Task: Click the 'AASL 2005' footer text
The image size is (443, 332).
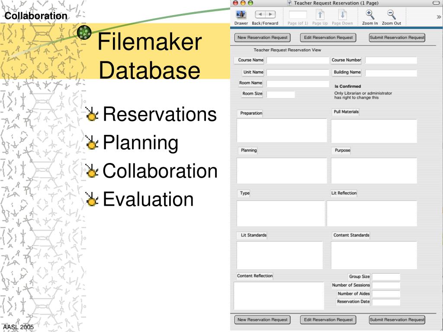Action: [x=18, y=327]
